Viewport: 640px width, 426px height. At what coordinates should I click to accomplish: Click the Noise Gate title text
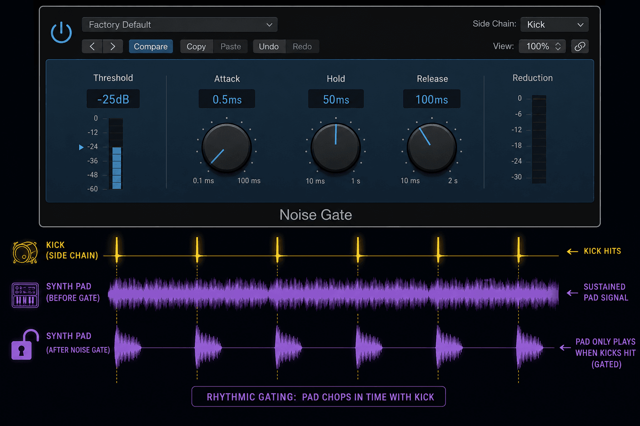(316, 215)
